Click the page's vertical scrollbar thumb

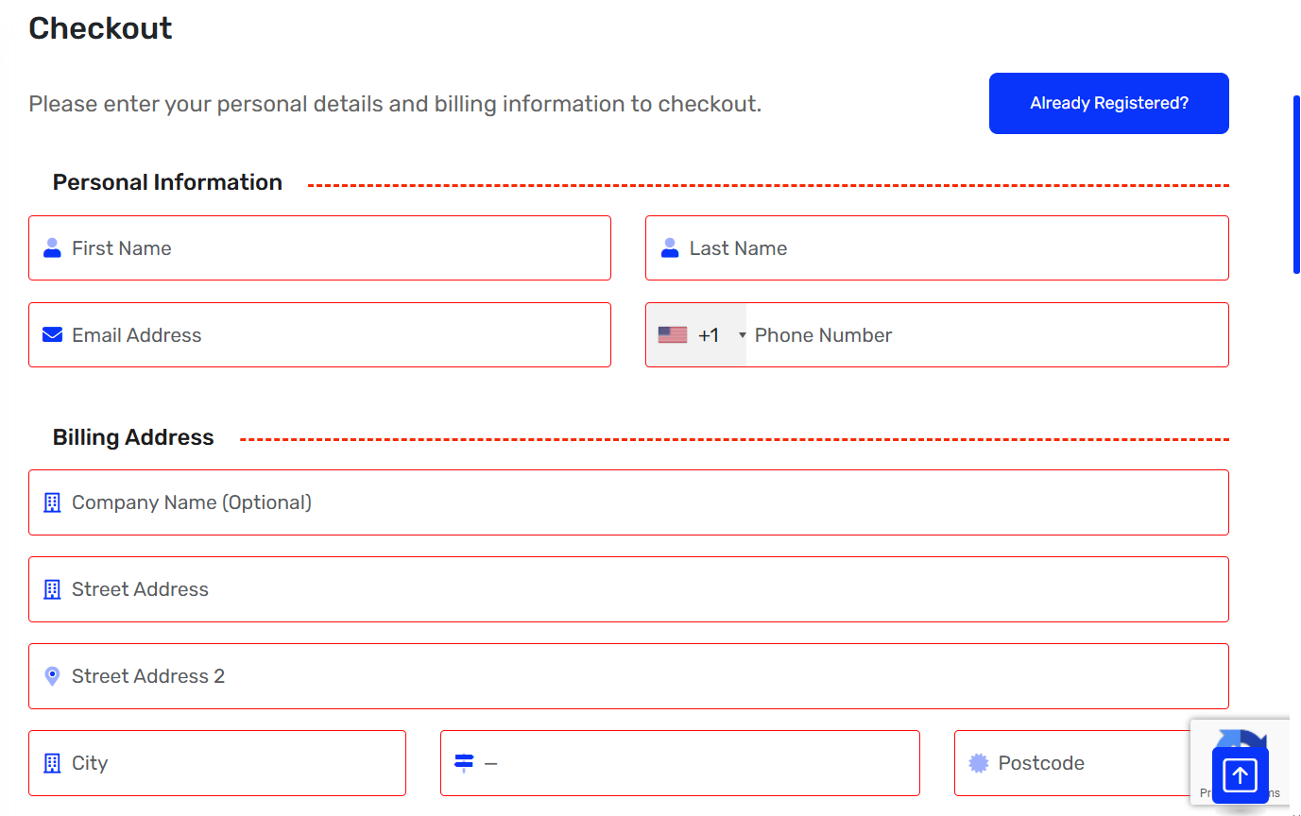(1296, 184)
